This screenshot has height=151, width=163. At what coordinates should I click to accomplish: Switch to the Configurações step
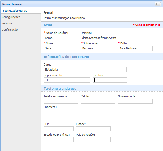click(11, 17)
